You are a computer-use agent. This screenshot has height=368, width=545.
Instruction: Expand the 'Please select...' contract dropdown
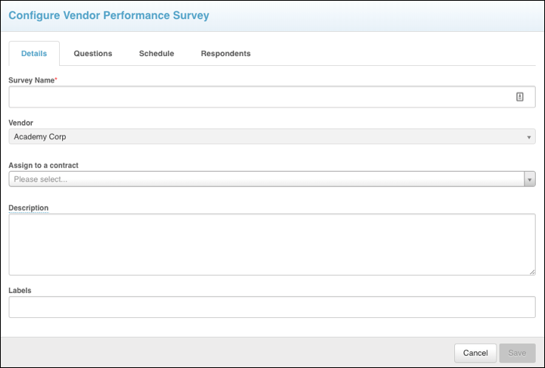click(x=266, y=179)
